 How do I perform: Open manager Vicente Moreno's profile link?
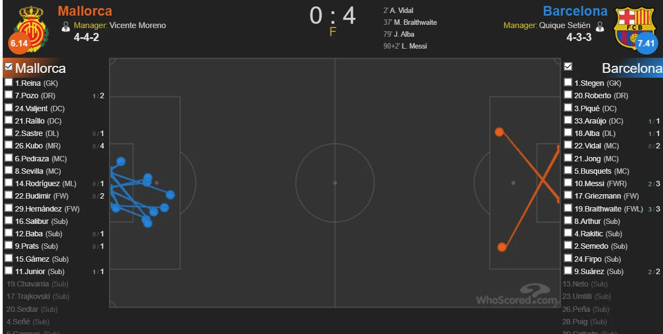[138, 25]
